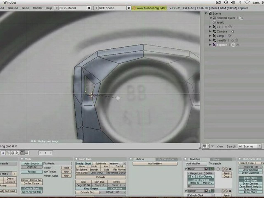The image size is (264, 198).
Task: Expand the RenderLayers outliner row
Action: coord(211,18)
